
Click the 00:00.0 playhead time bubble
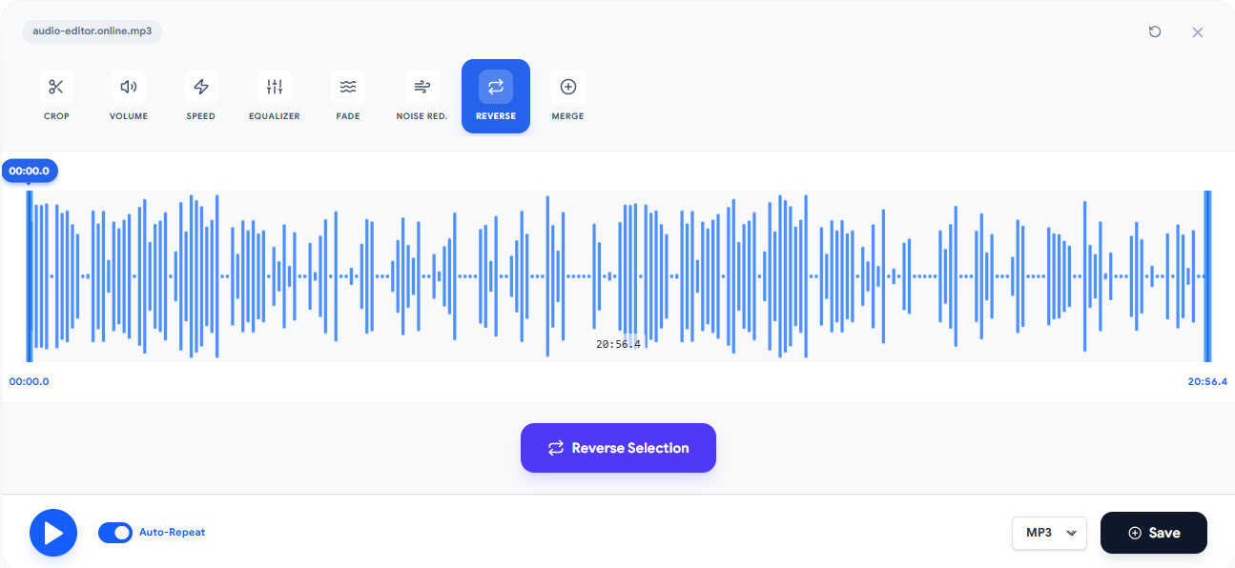[x=30, y=171]
